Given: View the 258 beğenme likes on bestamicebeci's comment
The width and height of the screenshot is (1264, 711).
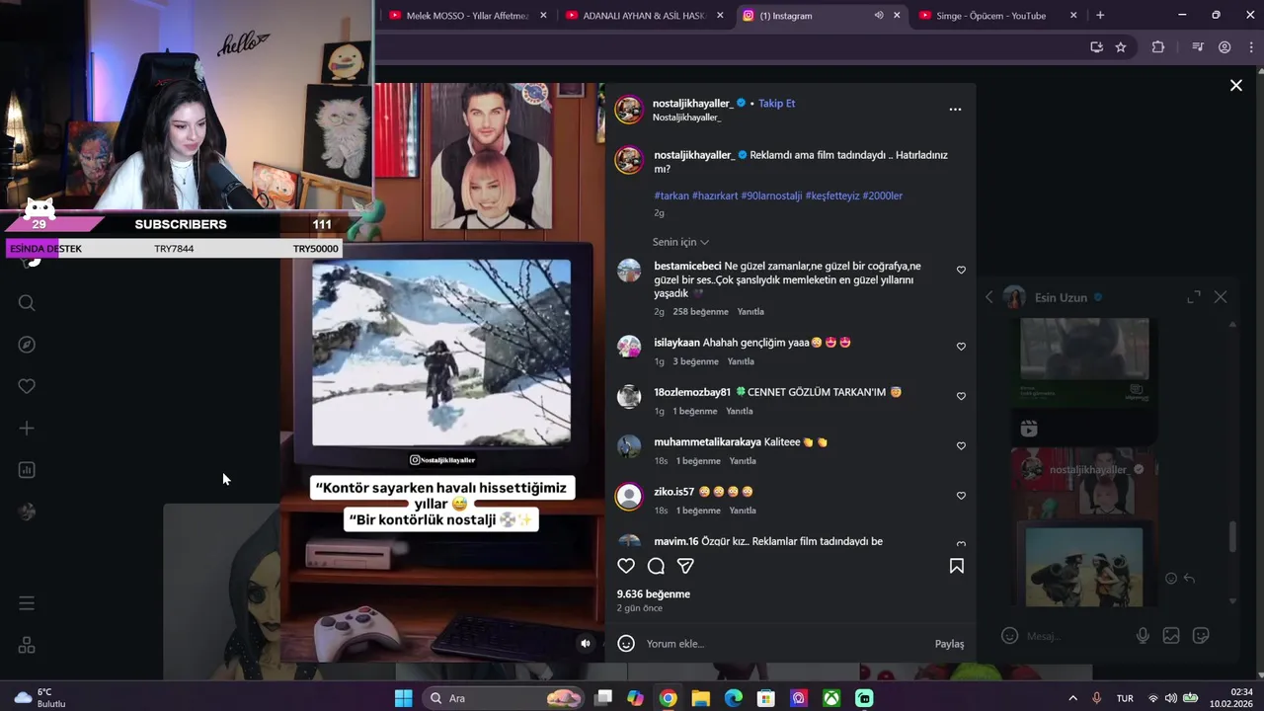Looking at the screenshot, I should [700, 312].
